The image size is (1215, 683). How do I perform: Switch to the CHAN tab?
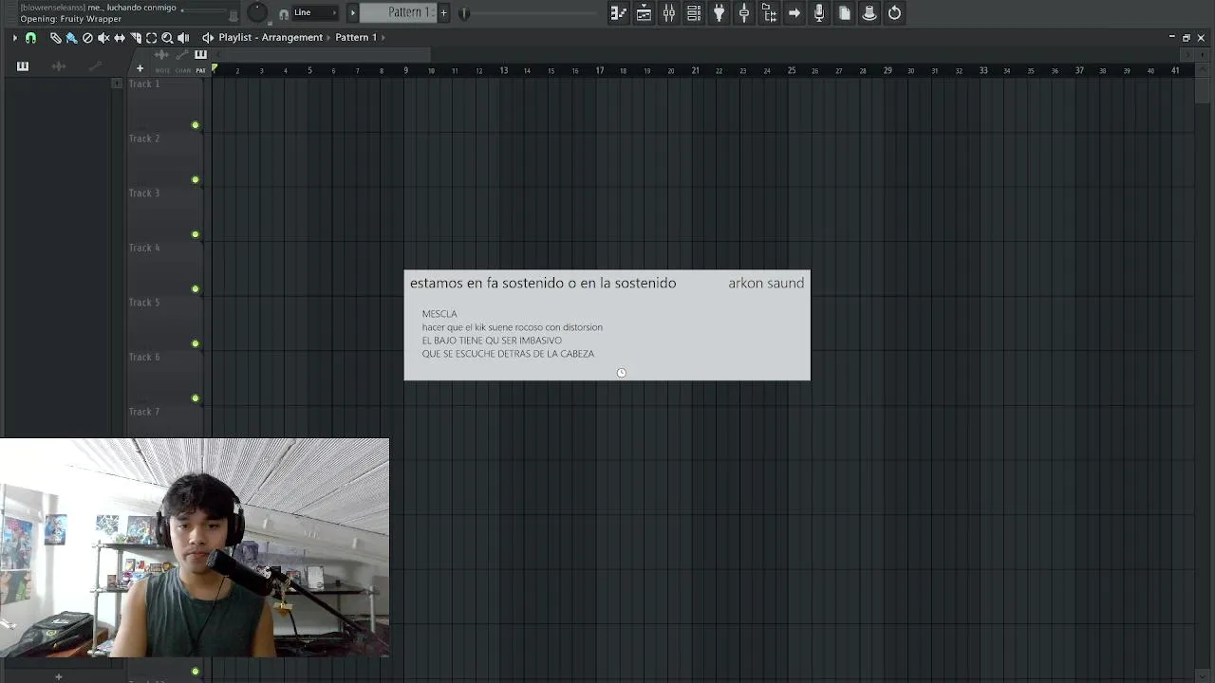click(x=182, y=70)
